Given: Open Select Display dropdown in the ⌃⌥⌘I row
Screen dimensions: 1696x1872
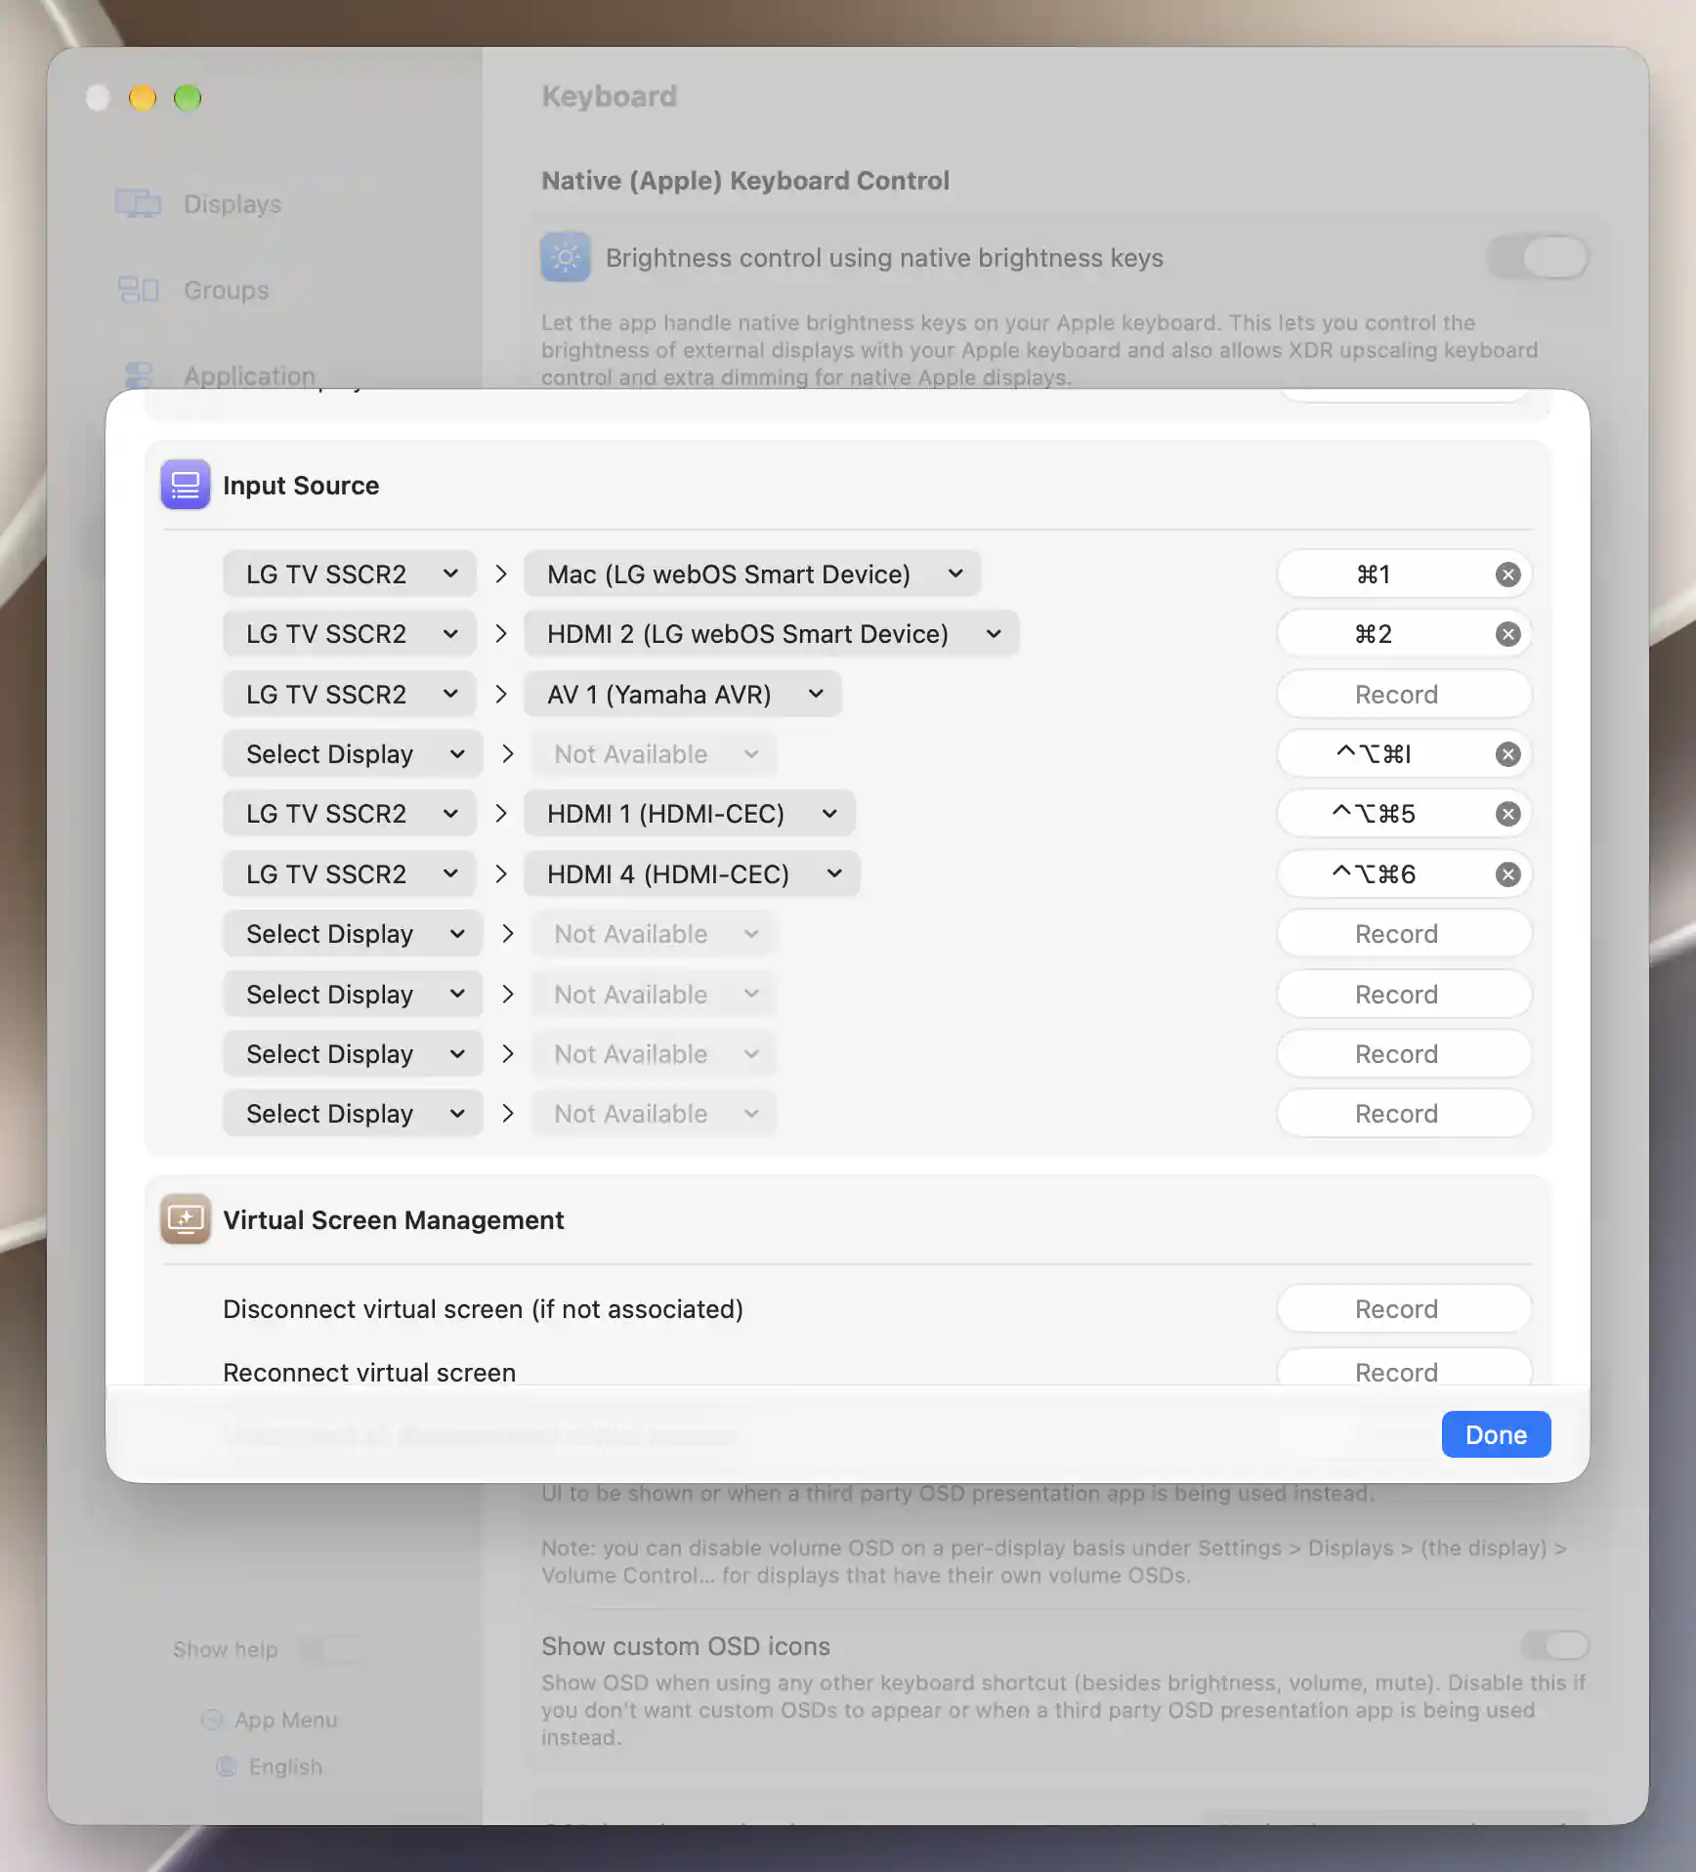Looking at the screenshot, I should [353, 754].
